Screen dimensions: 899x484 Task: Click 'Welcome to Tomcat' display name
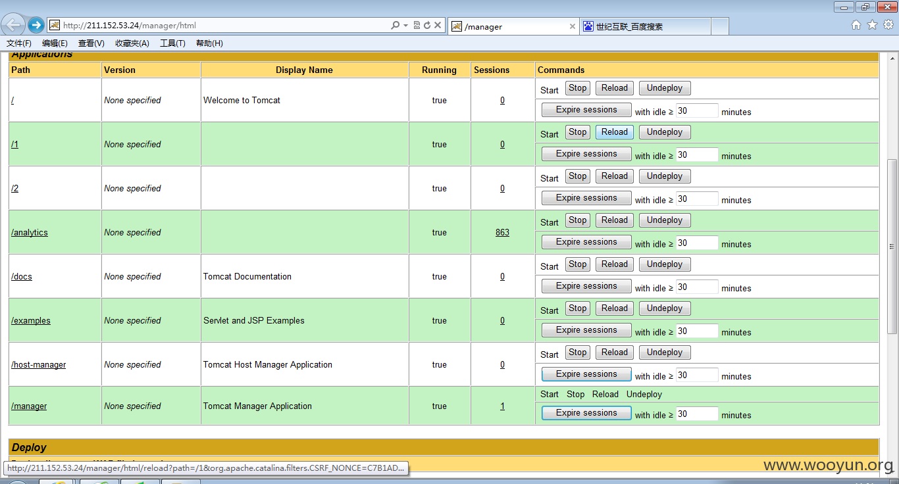[x=242, y=101]
